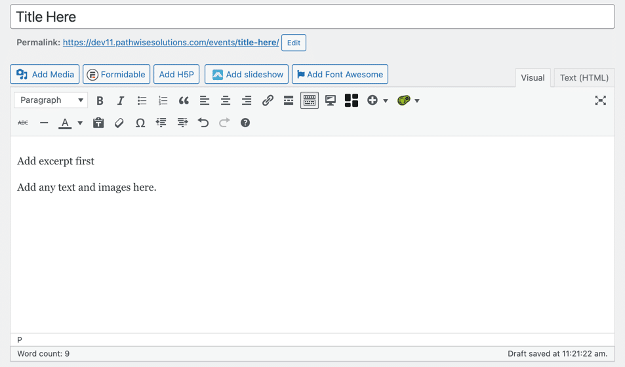Switch to the Text (HTML) tab

584,78
